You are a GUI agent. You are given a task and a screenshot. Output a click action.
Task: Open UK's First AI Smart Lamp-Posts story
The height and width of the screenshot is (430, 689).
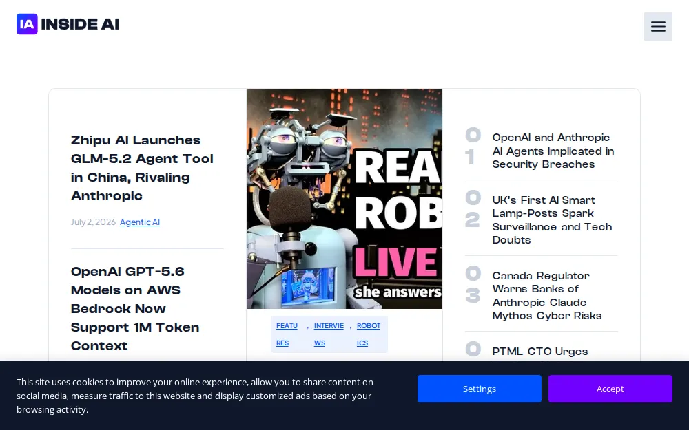point(552,220)
